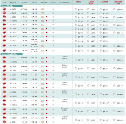Image resolution: width=126 pixels, height=124 pixels.
Task: Select the $340 Tango Plus fare for AC192
Action: 88,32
